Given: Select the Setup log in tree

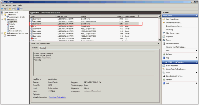Looking at the screenshot, I should [x=11, y=26].
